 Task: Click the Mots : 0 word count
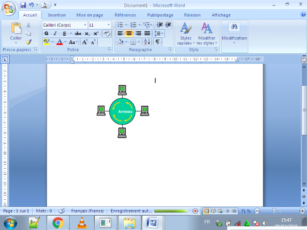[x=44, y=211]
